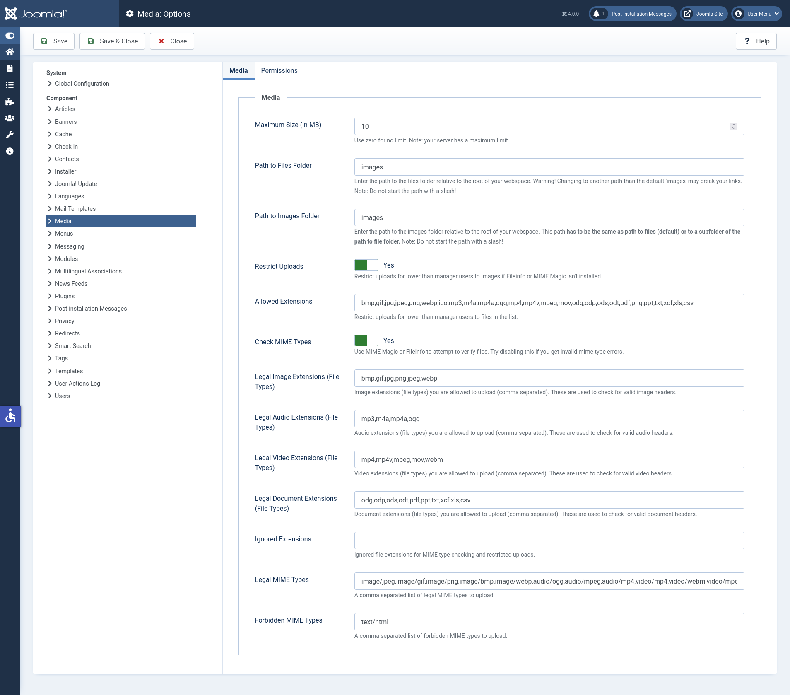The image size is (790, 695).
Task: Open the Help info icon in sidebar
Action: coord(10,151)
